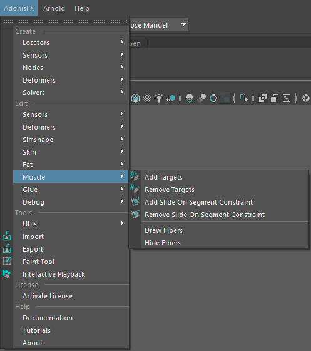Open the AdonisFX menu
311x351 pixels.
click(x=19, y=8)
